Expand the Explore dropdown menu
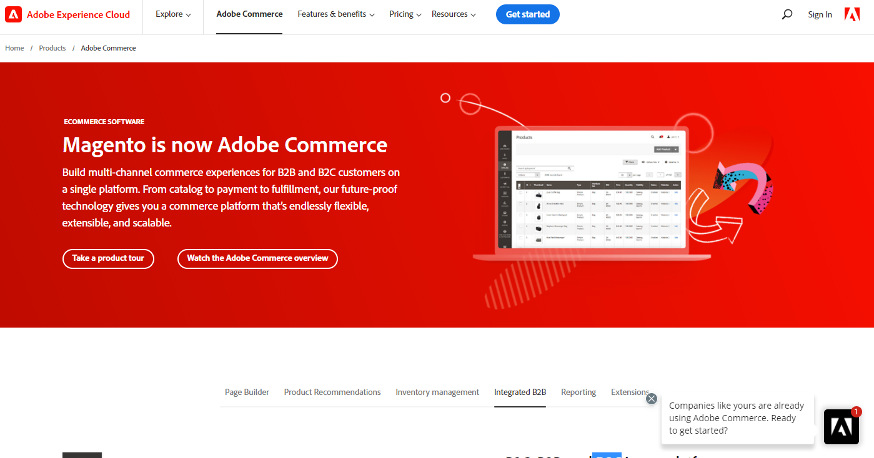The height and width of the screenshot is (458, 874). tap(173, 14)
